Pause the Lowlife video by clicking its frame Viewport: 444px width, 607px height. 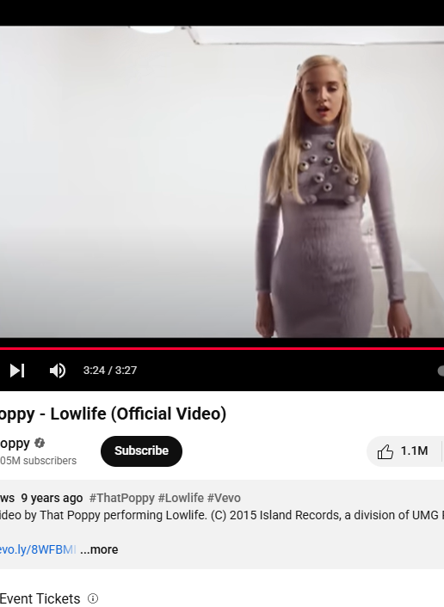tap(222, 182)
